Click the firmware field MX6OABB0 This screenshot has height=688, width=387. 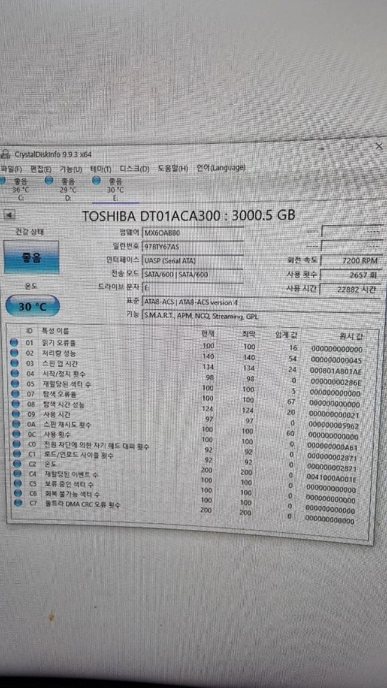point(193,232)
